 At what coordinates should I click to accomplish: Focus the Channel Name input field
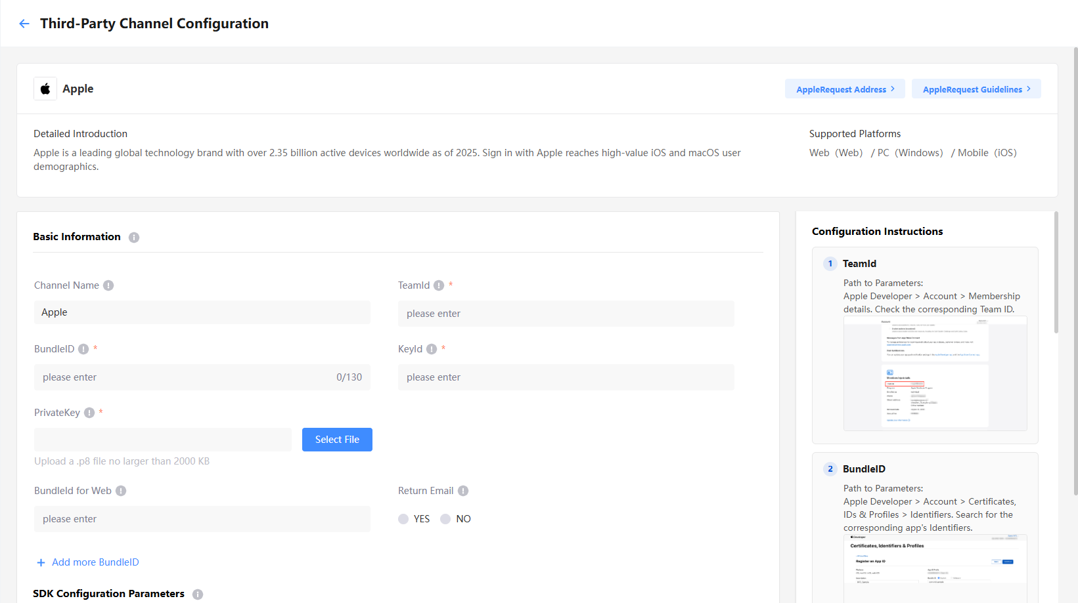point(202,312)
